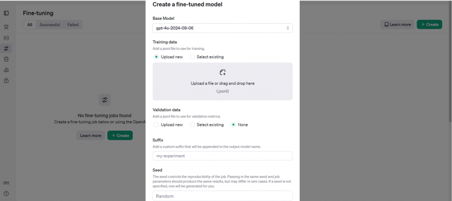The height and width of the screenshot is (201, 452).
Task: Click the Seed Random input field
Action: click(x=222, y=196)
